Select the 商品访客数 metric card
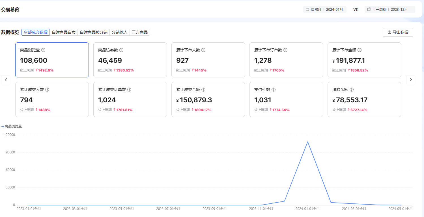Image resolution: width=424 pixels, height=217 pixels. (130, 60)
